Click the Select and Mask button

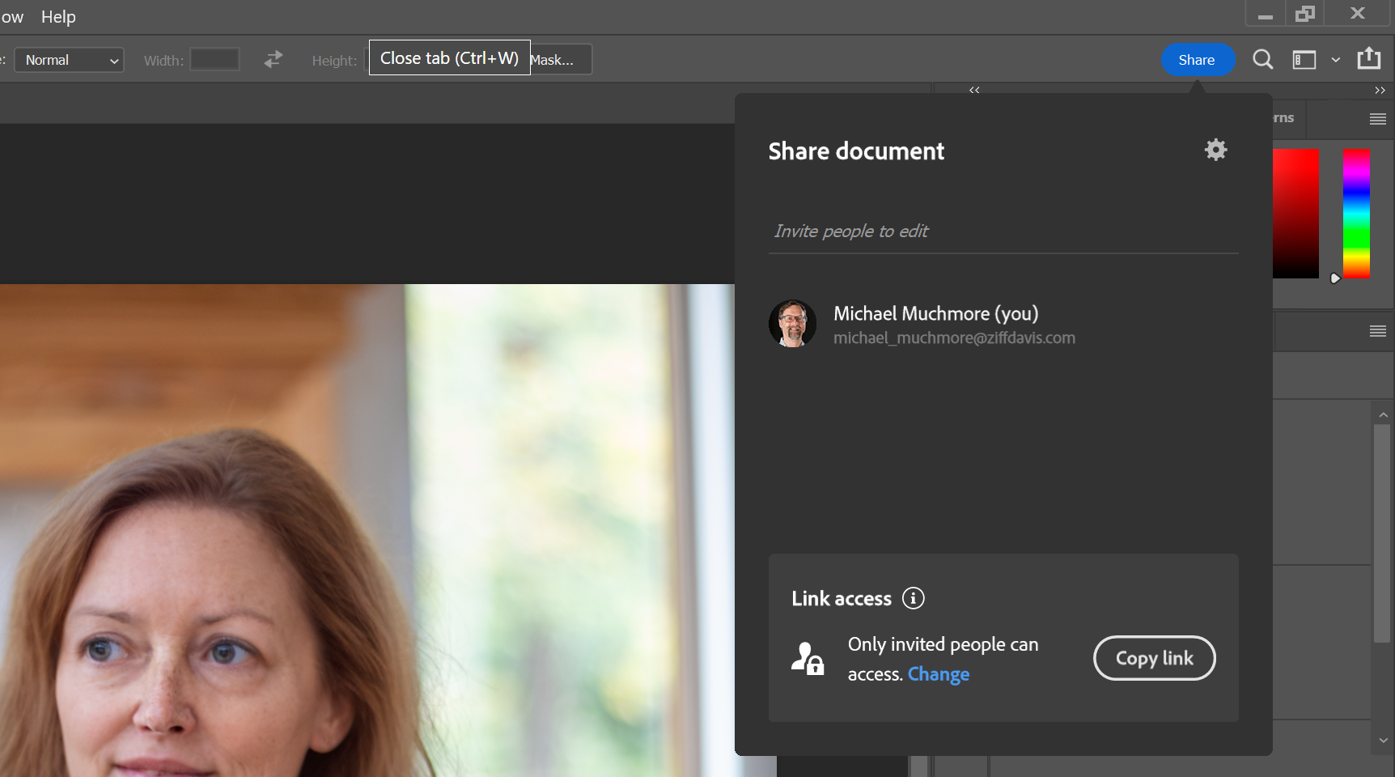[x=561, y=59]
